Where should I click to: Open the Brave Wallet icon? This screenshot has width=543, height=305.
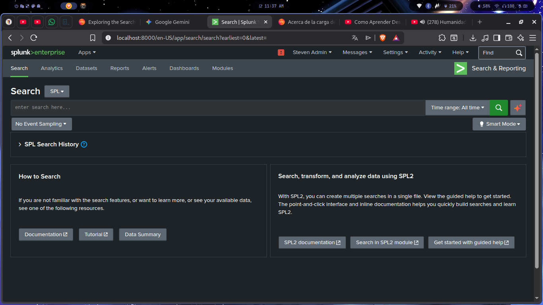508,37
